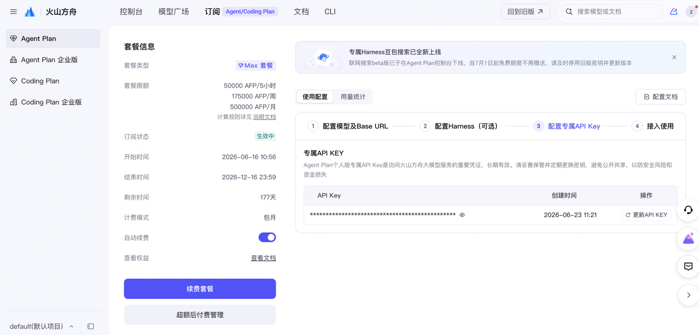
Task: Go to step 2 配置Harness（可选）
Action: click(x=459, y=126)
